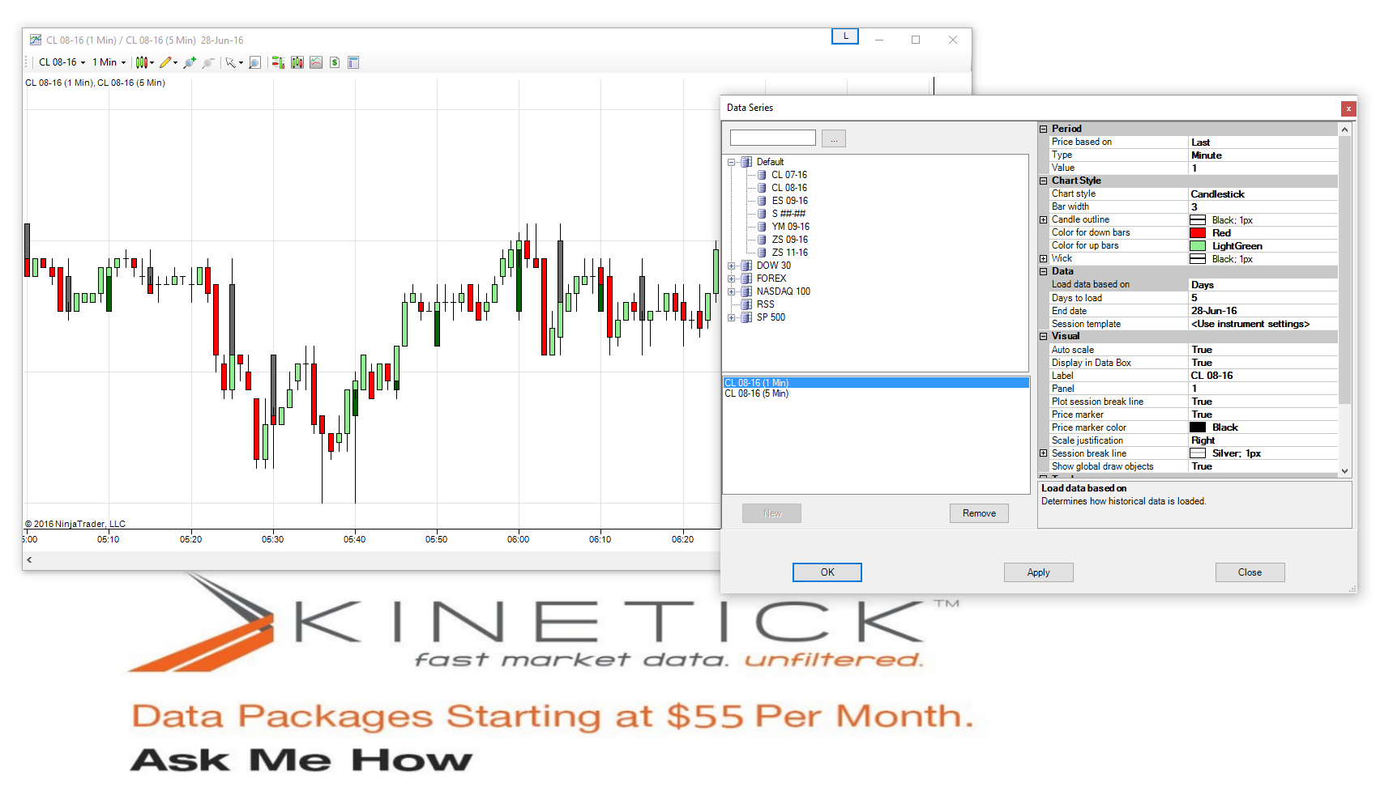Expand the NASDAQ 100 instrument list
Image resolution: width=1393 pixels, height=791 pixels.
(731, 291)
